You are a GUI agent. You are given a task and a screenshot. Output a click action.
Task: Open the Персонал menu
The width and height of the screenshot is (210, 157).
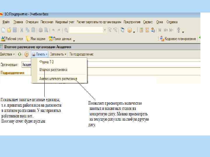pyautogui.click(x=47, y=22)
